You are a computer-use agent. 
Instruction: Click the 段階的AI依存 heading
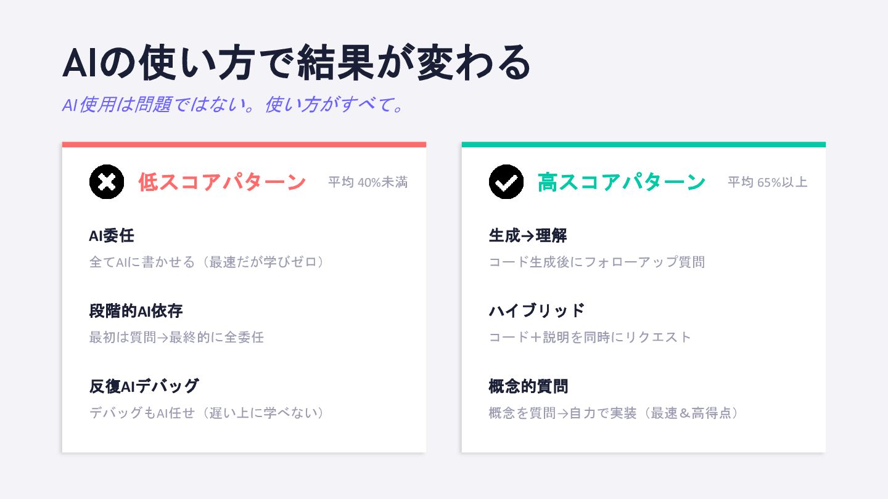point(136,311)
